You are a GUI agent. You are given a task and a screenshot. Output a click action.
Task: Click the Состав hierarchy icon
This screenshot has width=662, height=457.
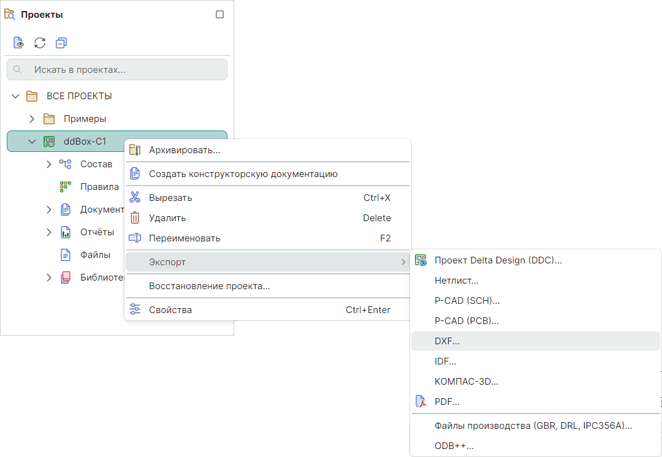pos(65,164)
